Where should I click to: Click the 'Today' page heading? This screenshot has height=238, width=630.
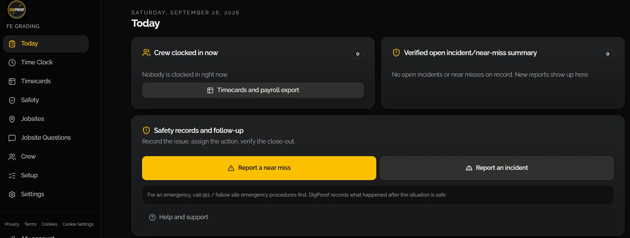(146, 23)
